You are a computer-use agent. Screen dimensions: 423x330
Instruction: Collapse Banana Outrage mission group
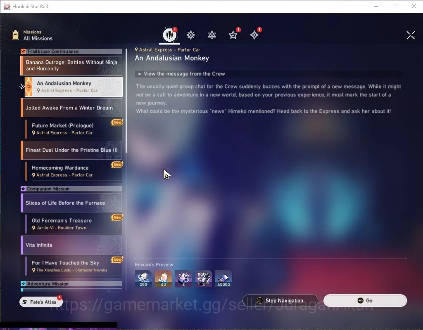[x=71, y=66]
